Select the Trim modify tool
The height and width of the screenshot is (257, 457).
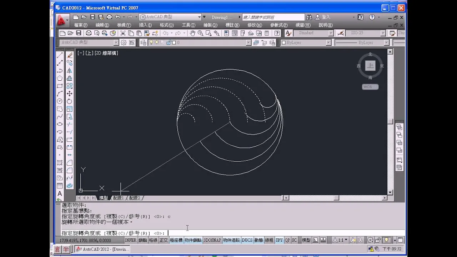click(x=70, y=124)
